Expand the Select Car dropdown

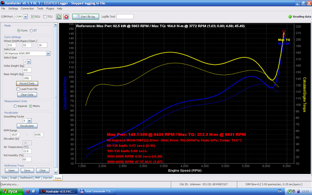(48, 53)
